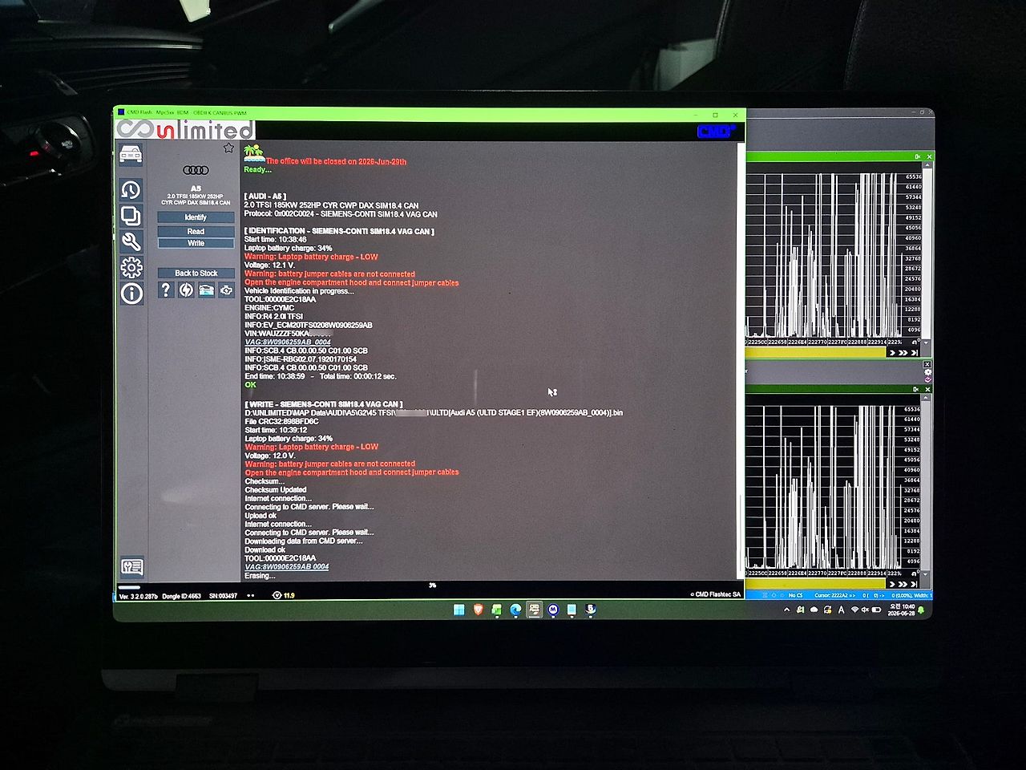
Task: Open the Microsoft Edge taskbar icon
Action: (x=515, y=610)
